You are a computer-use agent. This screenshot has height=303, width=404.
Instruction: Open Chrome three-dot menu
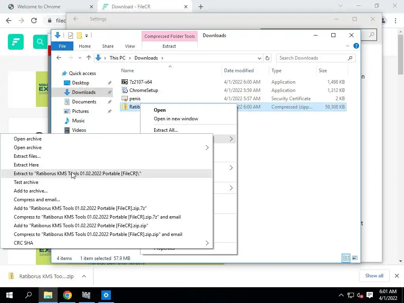pos(395,21)
